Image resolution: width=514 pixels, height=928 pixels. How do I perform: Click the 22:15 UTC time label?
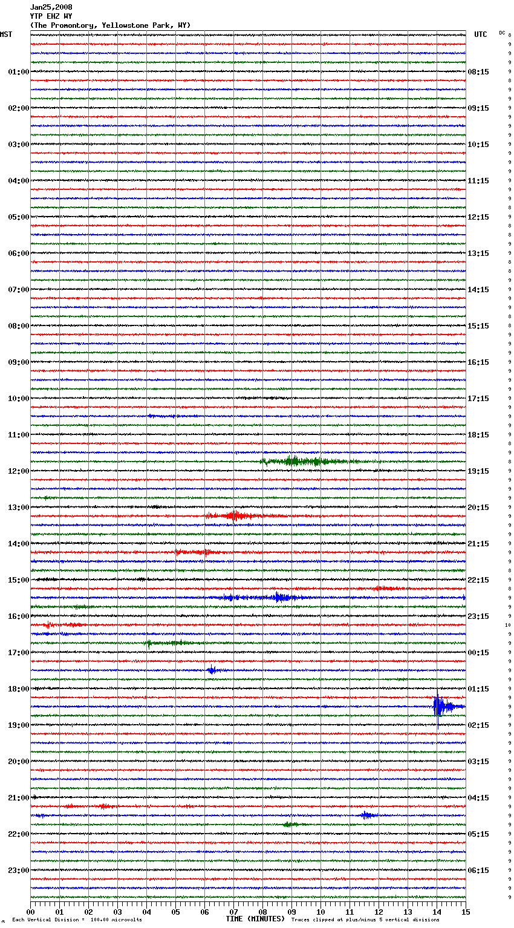click(478, 580)
